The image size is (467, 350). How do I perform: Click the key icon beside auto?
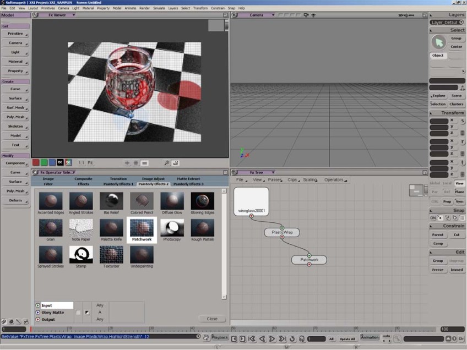398,338
